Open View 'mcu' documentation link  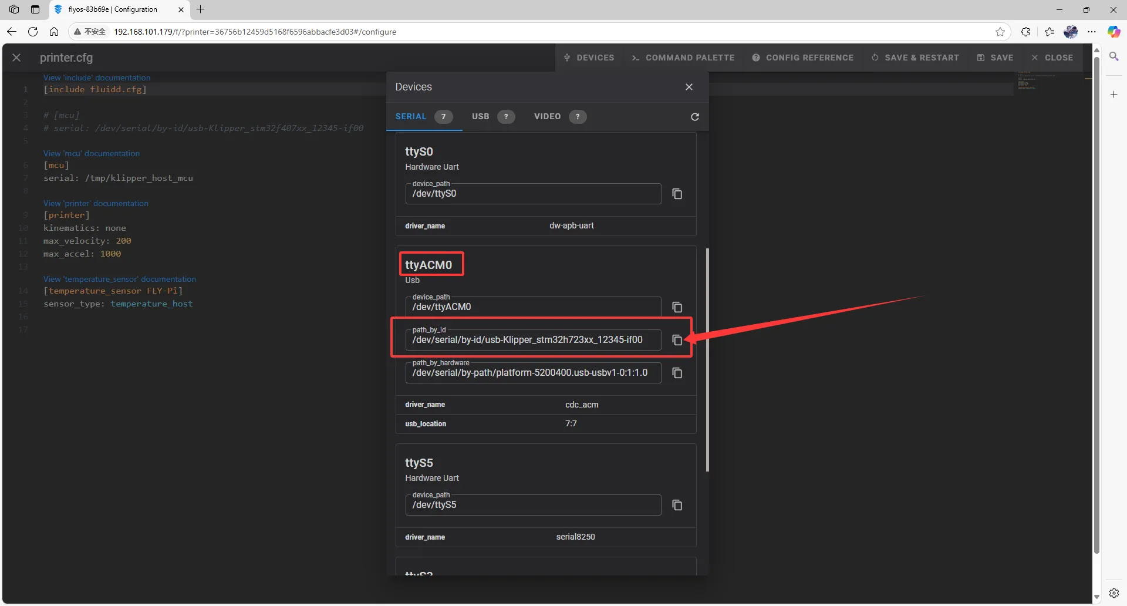(x=92, y=153)
